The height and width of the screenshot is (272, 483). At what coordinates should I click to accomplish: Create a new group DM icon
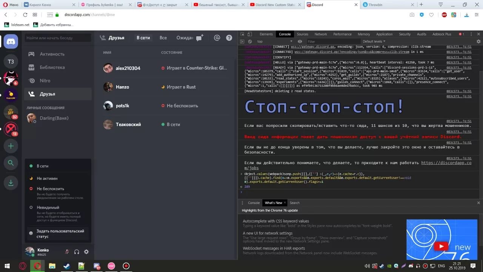200,37
